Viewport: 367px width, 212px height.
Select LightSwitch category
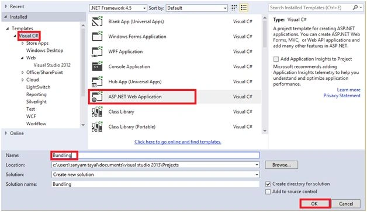coord(38,87)
